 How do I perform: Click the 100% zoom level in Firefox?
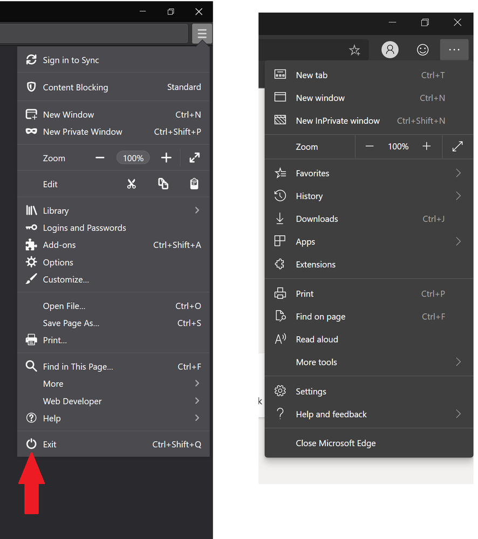coord(133,158)
